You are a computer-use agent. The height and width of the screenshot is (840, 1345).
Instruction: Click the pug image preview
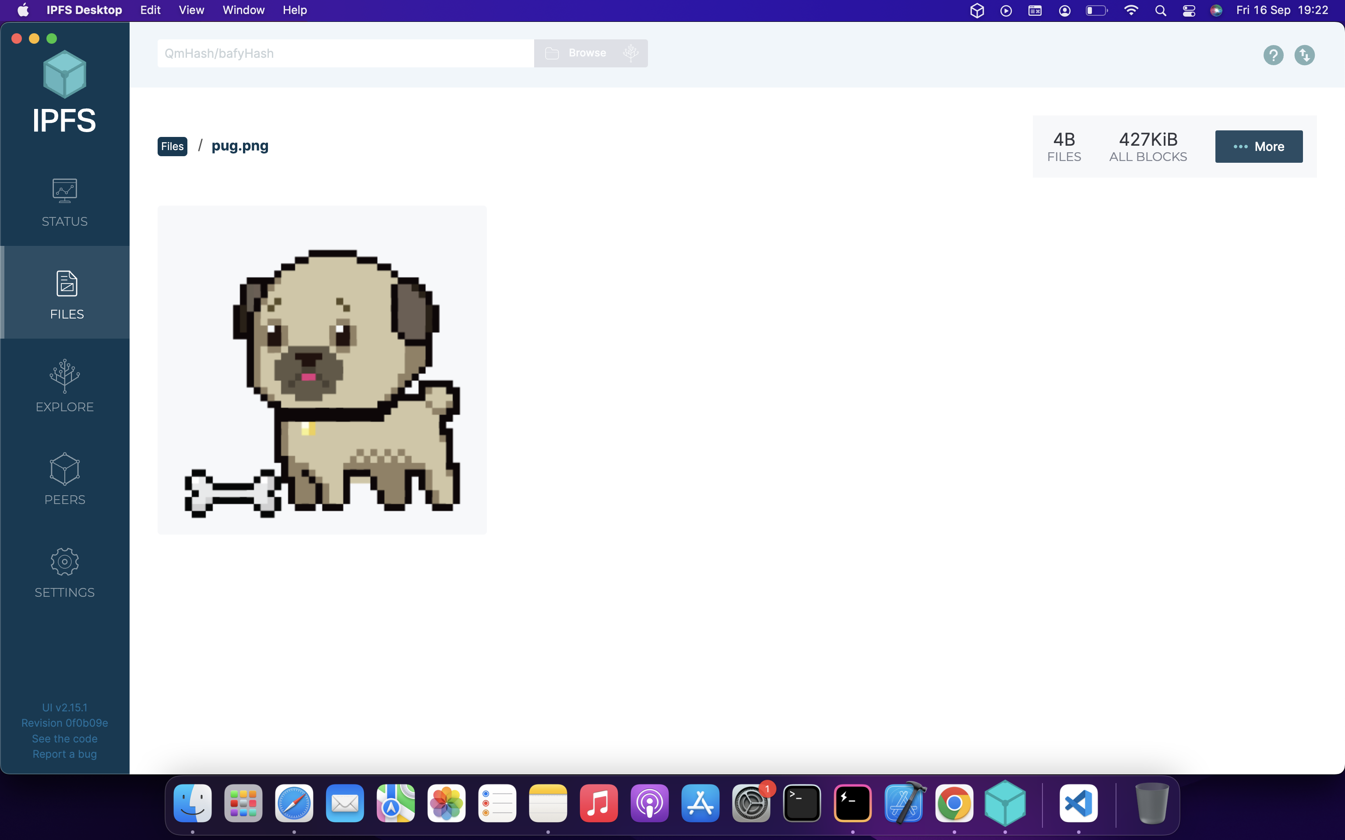322,370
